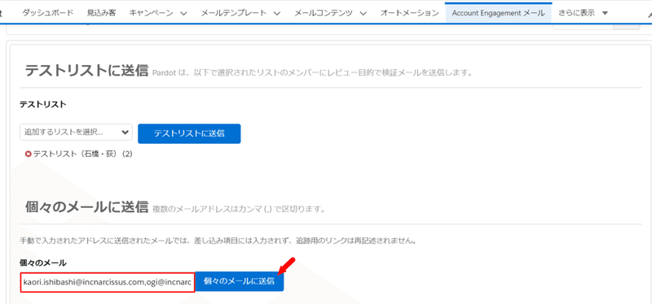This screenshot has width=652, height=304.
Task: Open the メールテンプレート tab
Action: 234,13
